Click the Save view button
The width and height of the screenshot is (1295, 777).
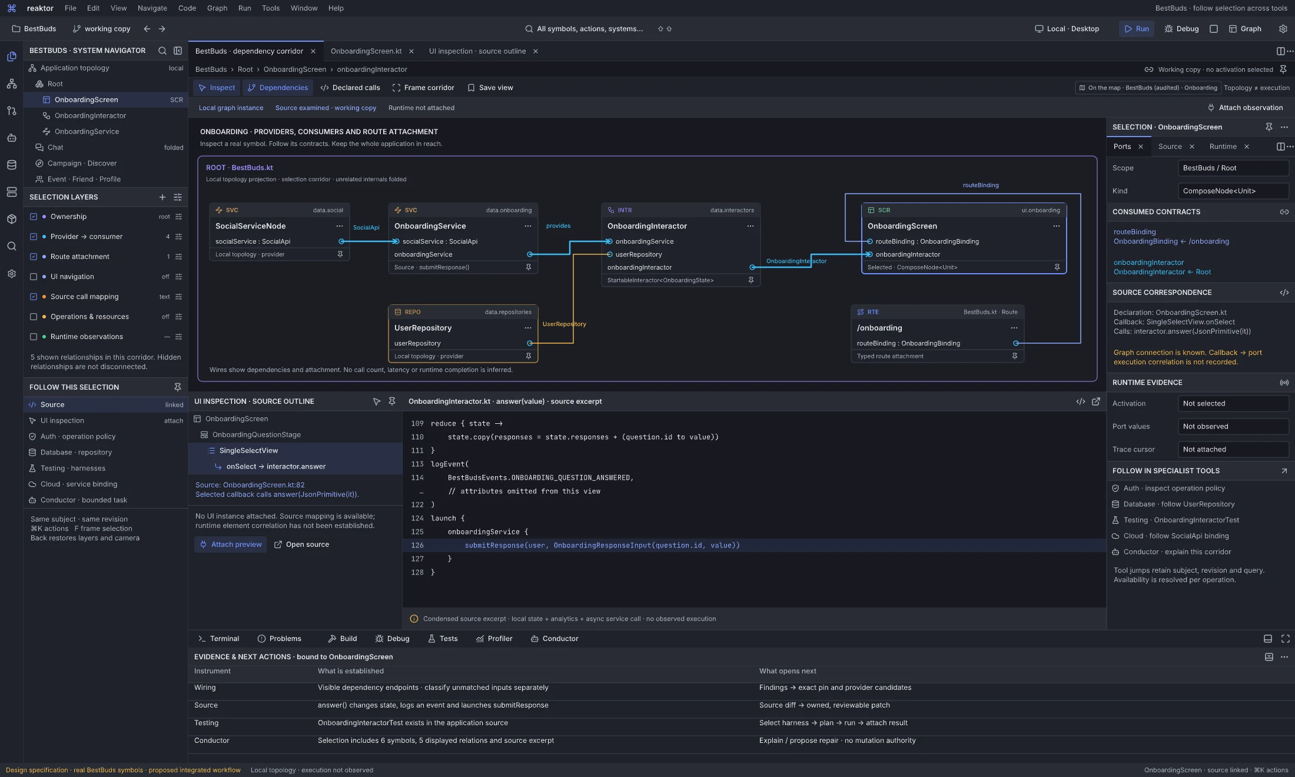pos(490,88)
